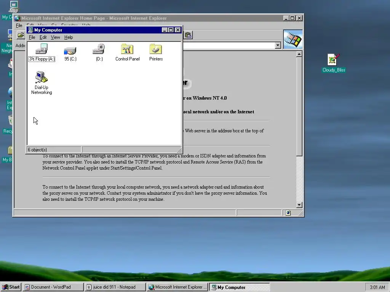Switch to Microsoft Internet Explorer taskbar button
390x292 pixels.
(x=177, y=287)
